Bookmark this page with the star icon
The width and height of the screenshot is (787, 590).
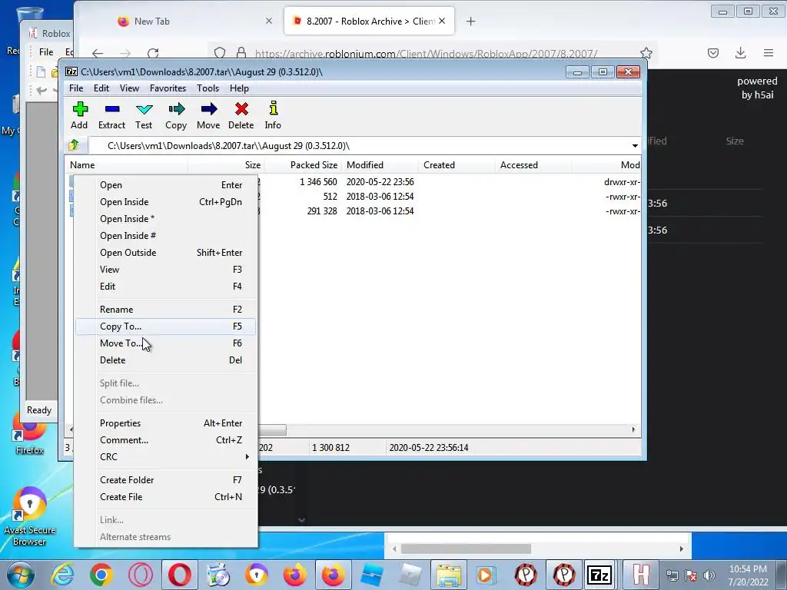[646, 53]
